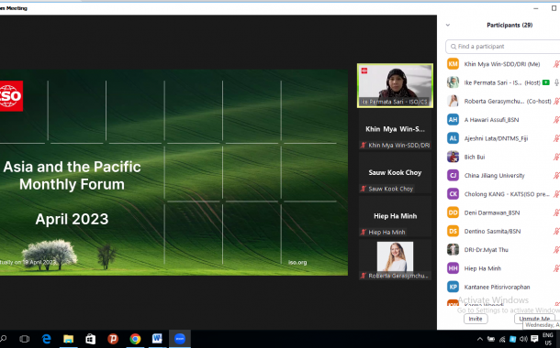This screenshot has width=560, height=348.
Task: Click the volume icon in system tray
Action: coord(523,339)
